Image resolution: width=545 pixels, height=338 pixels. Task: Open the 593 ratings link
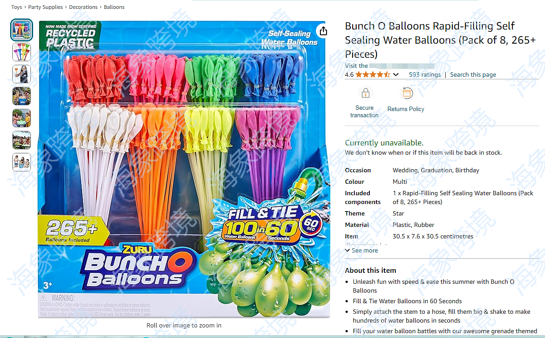(425, 74)
